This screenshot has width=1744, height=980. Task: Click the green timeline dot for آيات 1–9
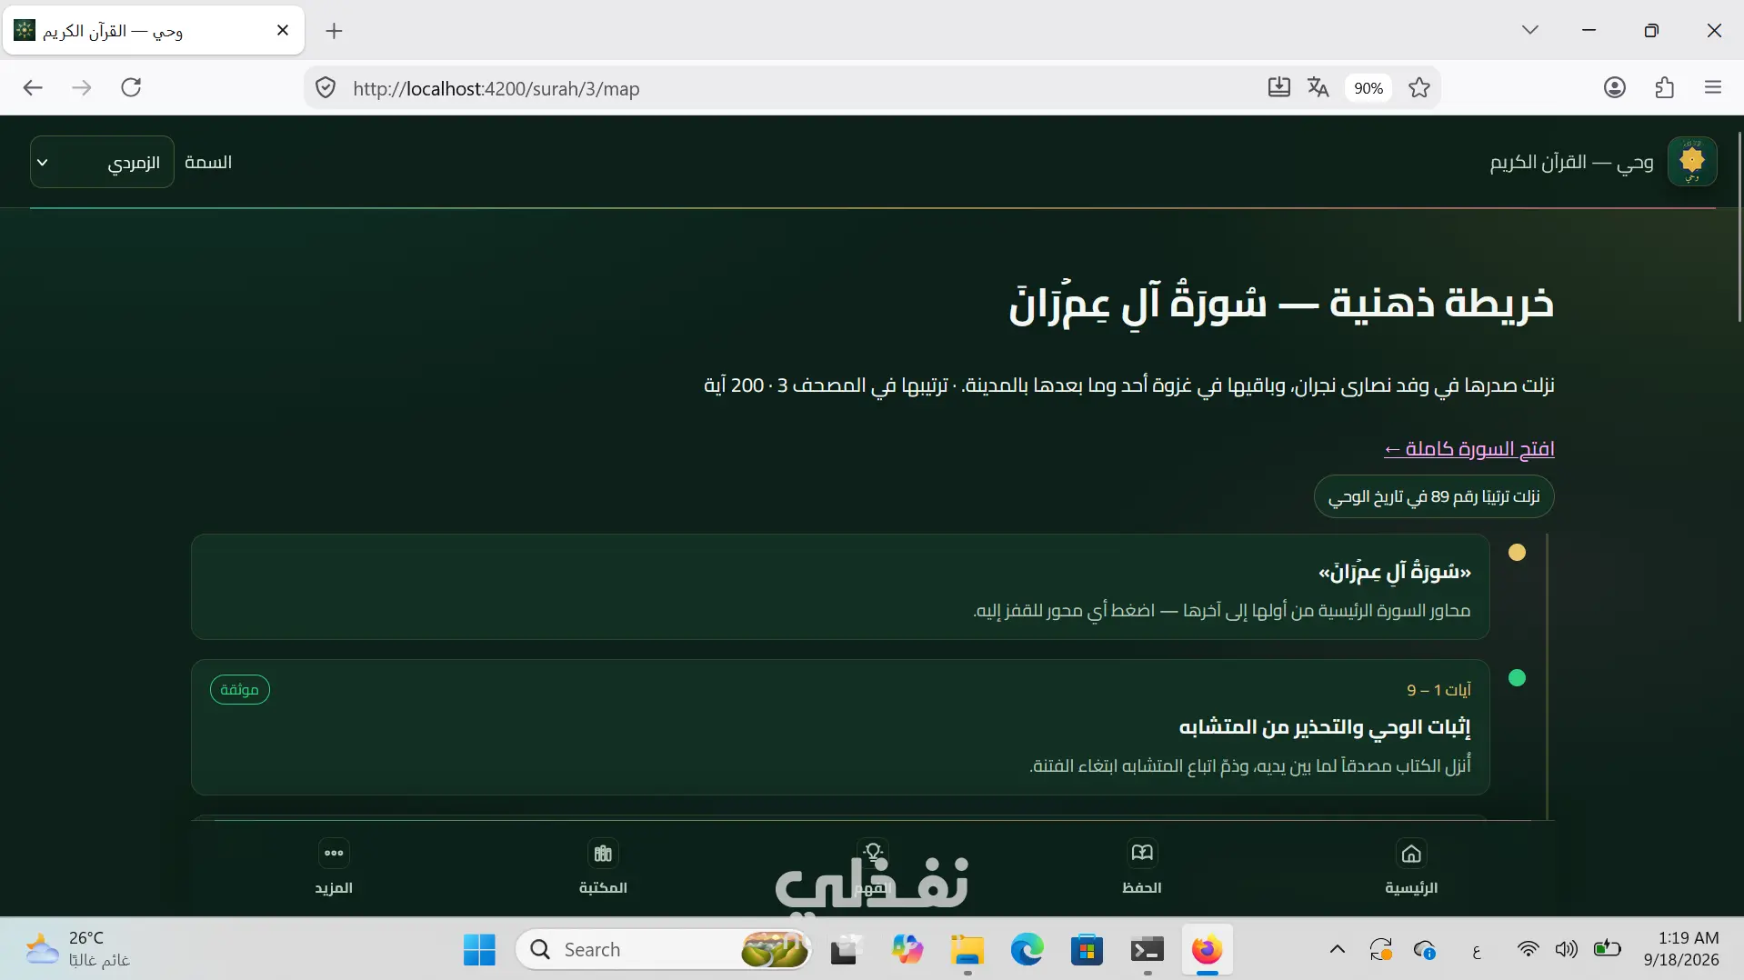tap(1517, 678)
